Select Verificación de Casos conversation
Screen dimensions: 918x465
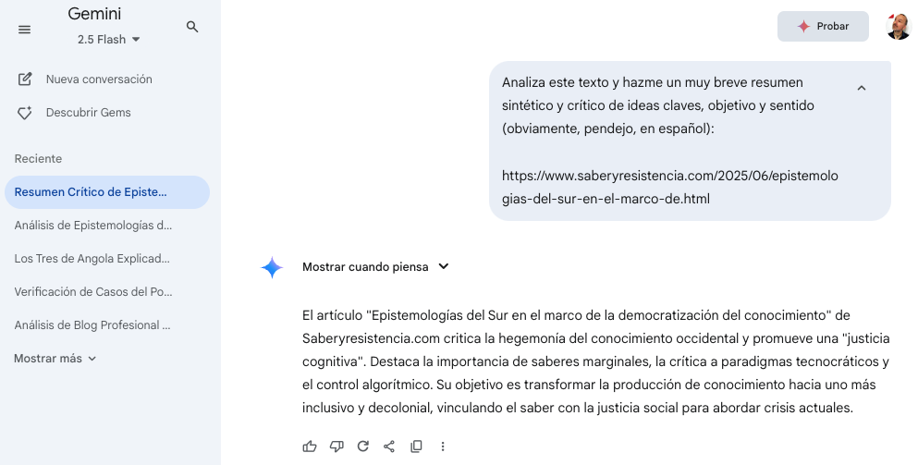[93, 292]
